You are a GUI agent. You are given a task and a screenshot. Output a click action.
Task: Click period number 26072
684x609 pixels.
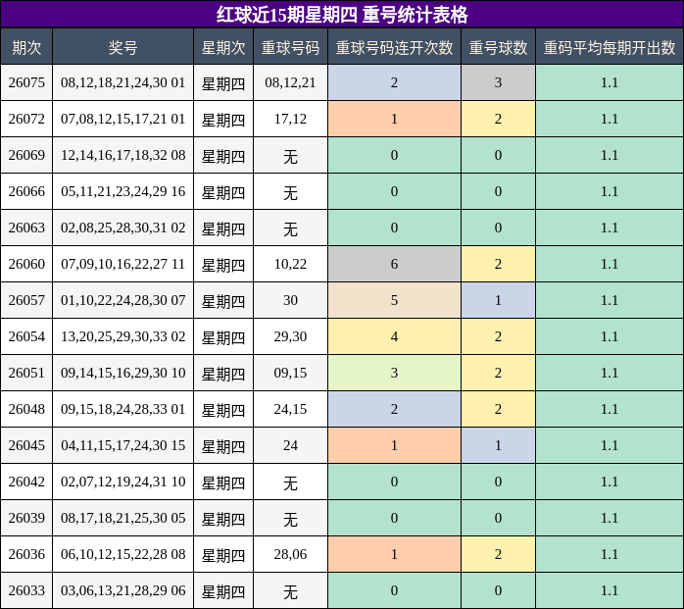26,119
